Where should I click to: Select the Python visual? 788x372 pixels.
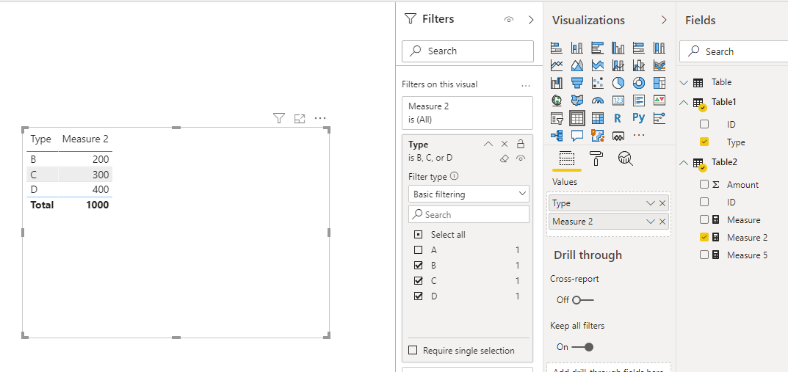(639, 118)
